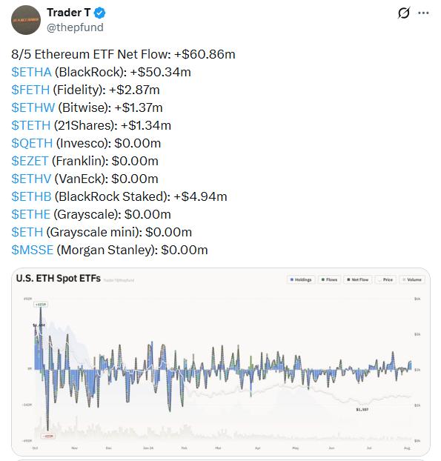Open the $QETH cashtag link
441x461 pixels.
point(32,144)
